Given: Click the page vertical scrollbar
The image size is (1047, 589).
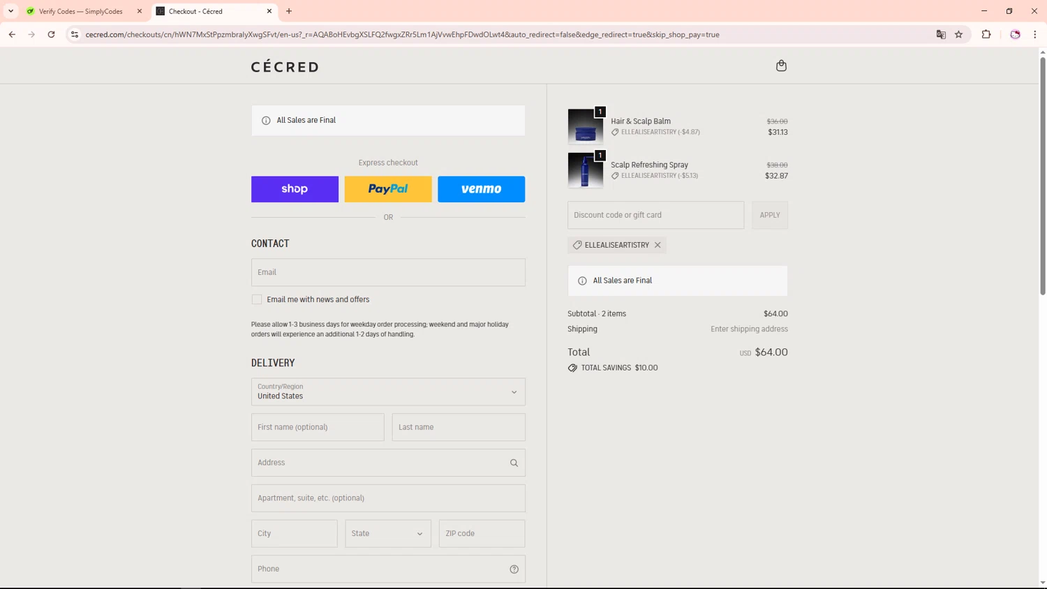Looking at the screenshot, I should 1043,174.
